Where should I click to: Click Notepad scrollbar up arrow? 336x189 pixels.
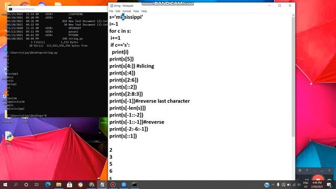(x=293, y=15)
